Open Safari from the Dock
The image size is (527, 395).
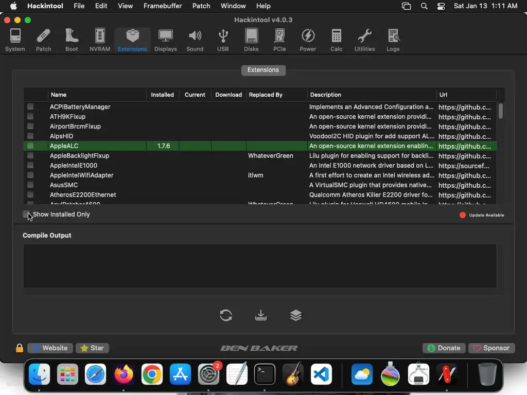(95, 374)
